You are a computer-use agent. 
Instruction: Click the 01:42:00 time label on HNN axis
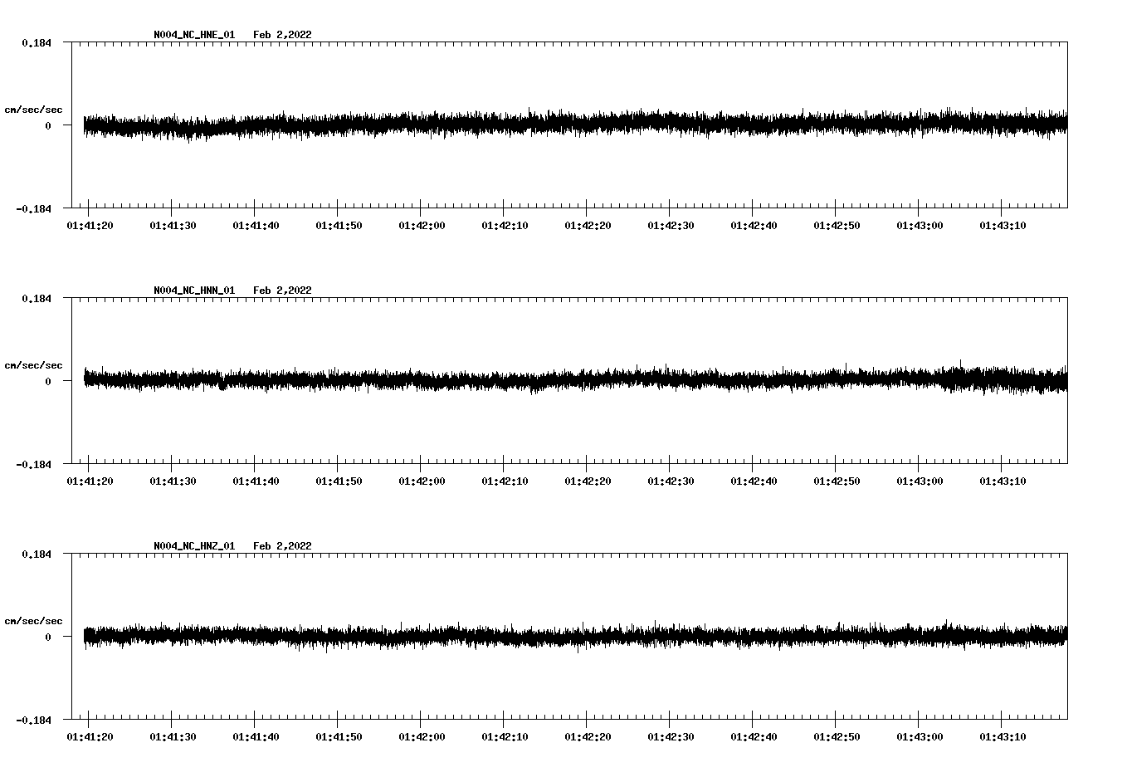[x=422, y=481]
